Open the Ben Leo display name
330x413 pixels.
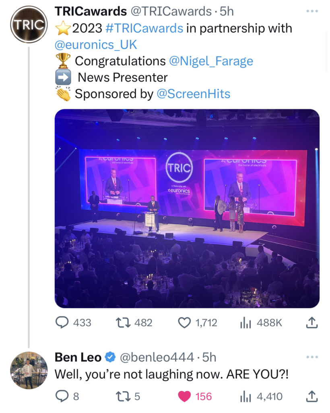point(78,357)
